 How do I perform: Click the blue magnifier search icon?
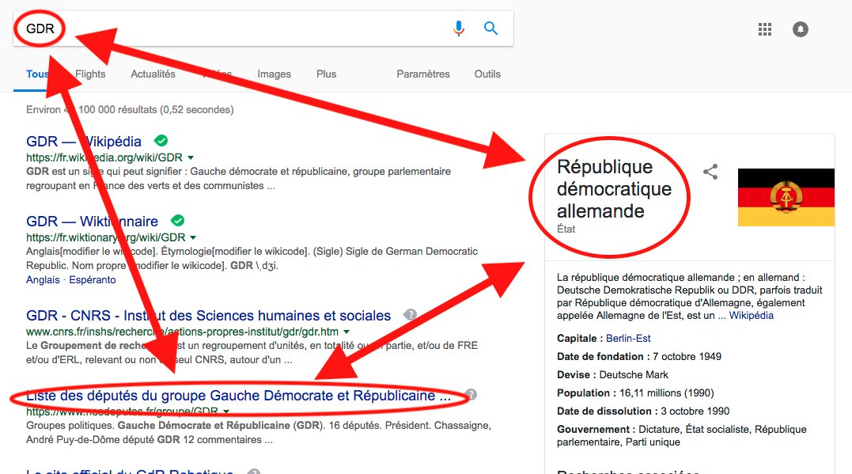pos(490,28)
